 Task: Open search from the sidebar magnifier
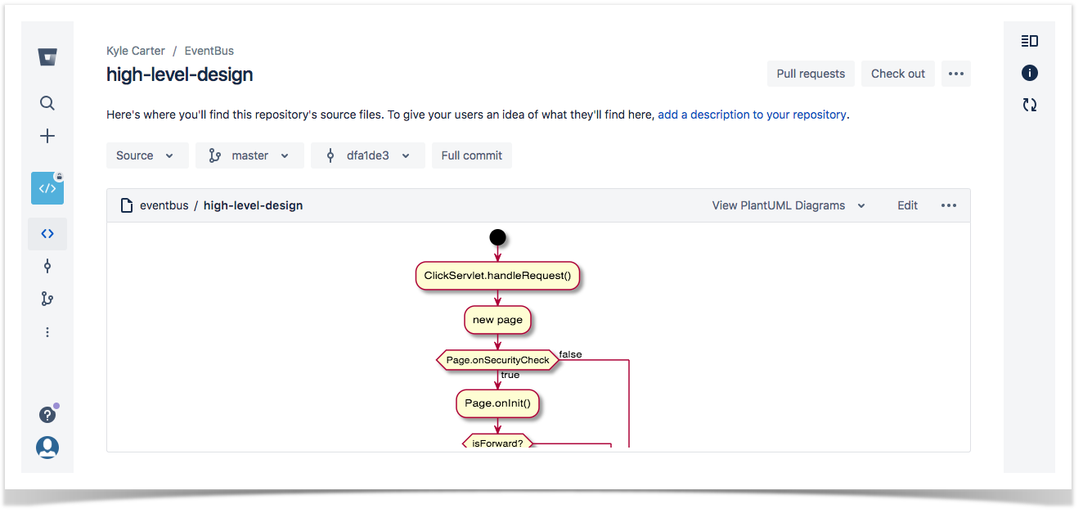click(x=47, y=103)
